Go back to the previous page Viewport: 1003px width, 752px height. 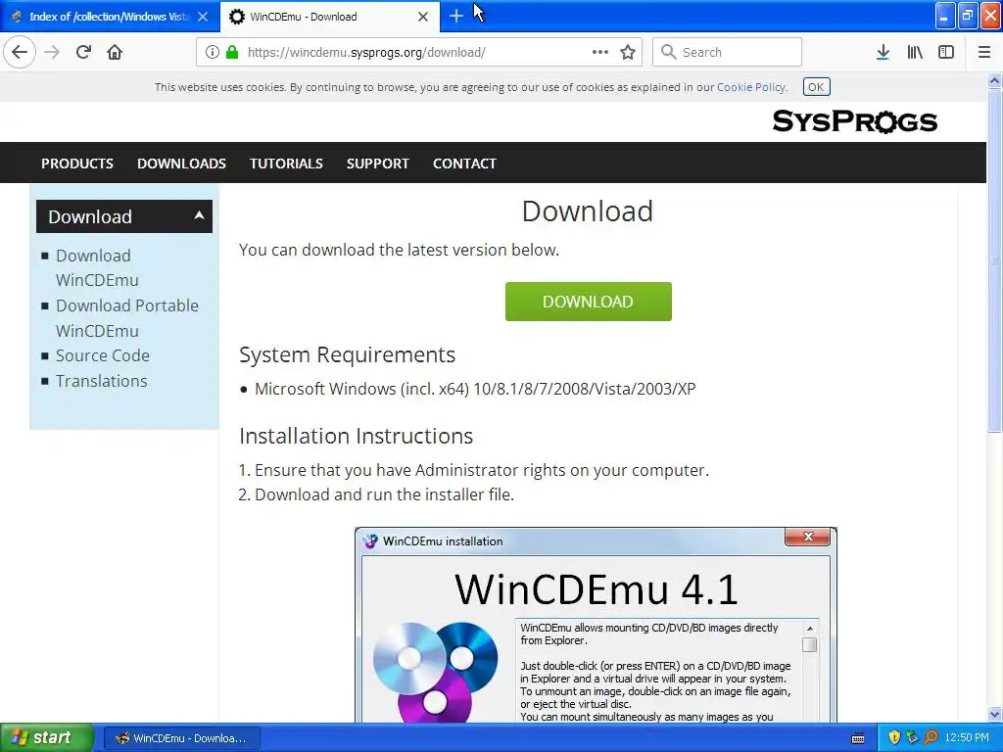[20, 52]
